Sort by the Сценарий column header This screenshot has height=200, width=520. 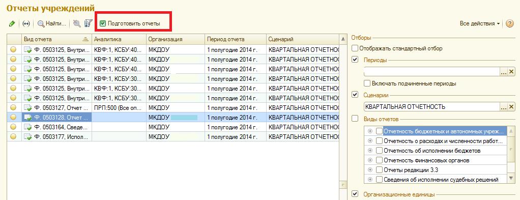303,39
